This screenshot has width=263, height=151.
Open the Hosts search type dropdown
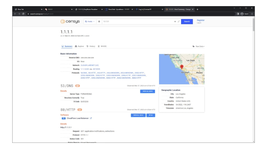pos(90,21)
